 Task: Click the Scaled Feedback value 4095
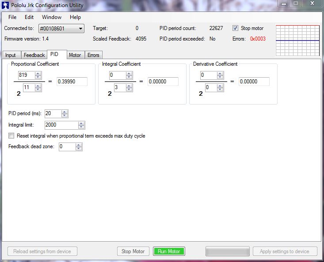141,39
